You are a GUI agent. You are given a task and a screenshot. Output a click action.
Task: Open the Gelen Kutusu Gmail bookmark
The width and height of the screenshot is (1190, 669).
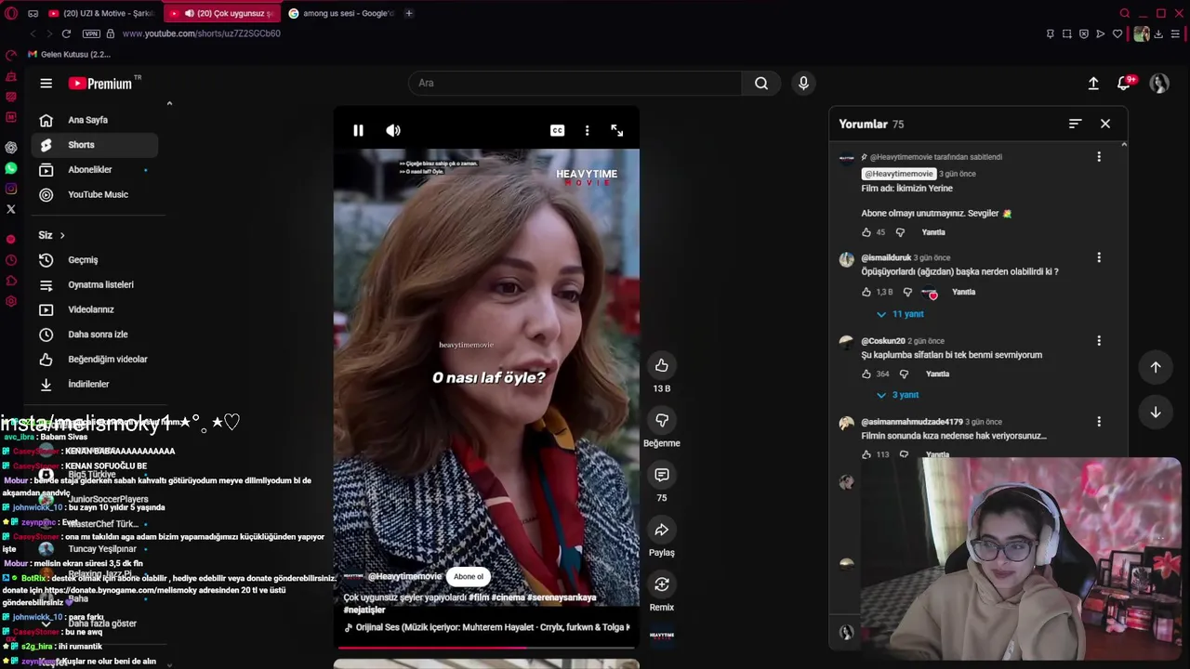tap(69, 54)
